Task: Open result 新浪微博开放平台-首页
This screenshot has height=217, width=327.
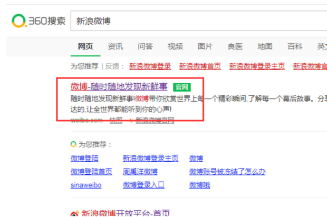Action: point(126,213)
